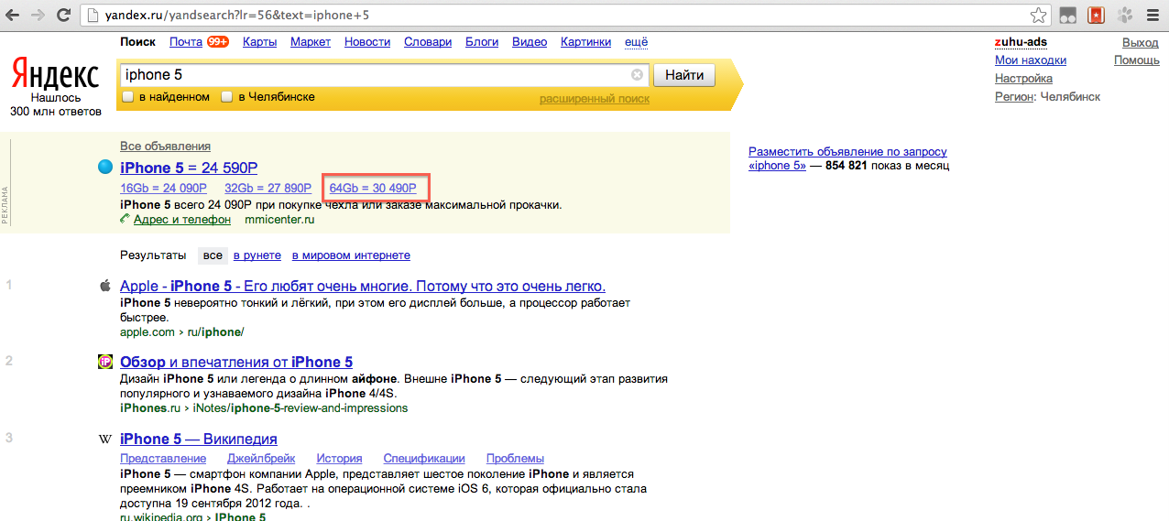
Task: Open the iPhones.ru domain link in result 2
Action: click(x=150, y=408)
